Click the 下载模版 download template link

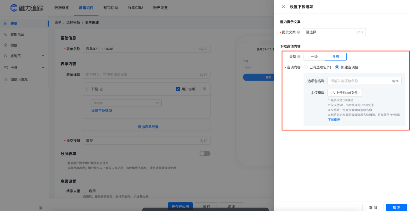pos(334,120)
